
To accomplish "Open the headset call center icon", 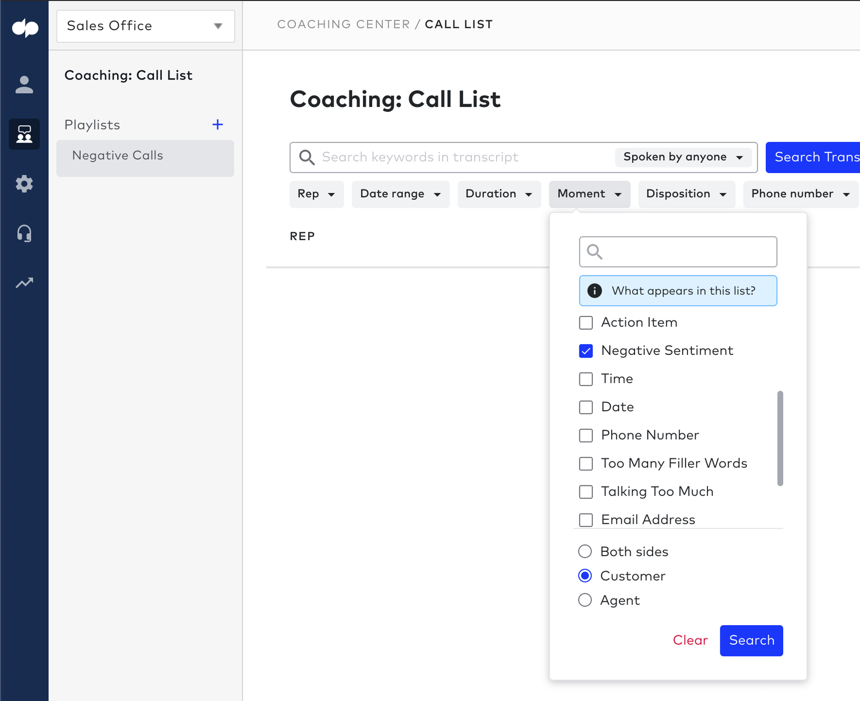I will 24,233.
